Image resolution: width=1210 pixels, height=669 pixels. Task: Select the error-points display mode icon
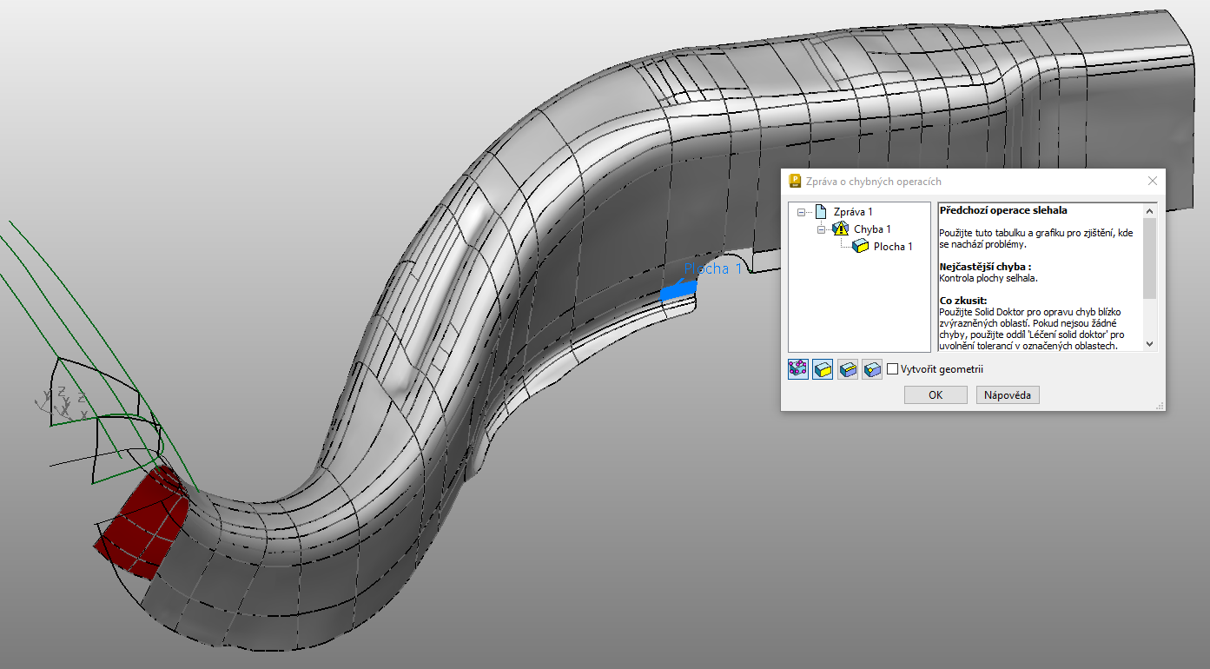click(797, 368)
